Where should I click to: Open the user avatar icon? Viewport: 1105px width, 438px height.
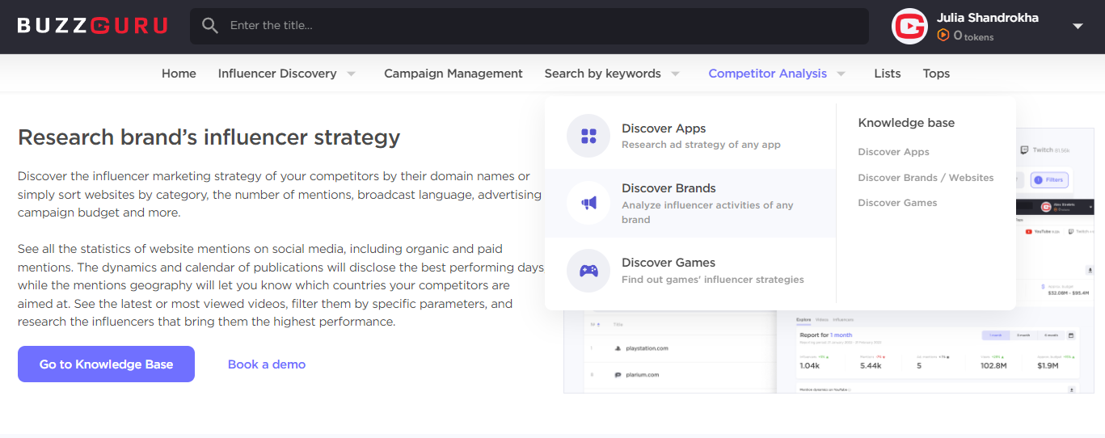coord(909,27)
